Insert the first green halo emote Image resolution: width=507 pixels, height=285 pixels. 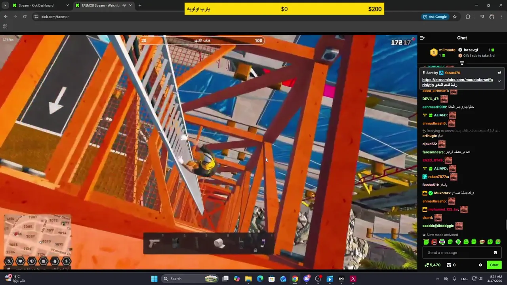(x=426, y=241)
